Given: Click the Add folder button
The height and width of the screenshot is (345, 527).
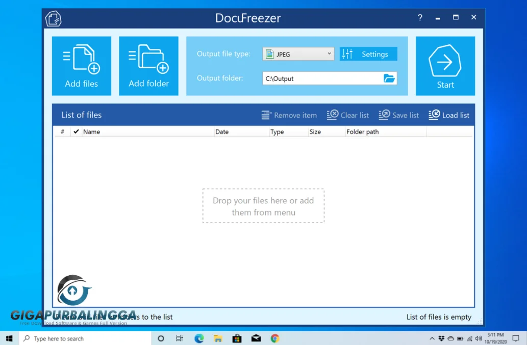Looking at the screenshot, I should [x=148, y=66].
